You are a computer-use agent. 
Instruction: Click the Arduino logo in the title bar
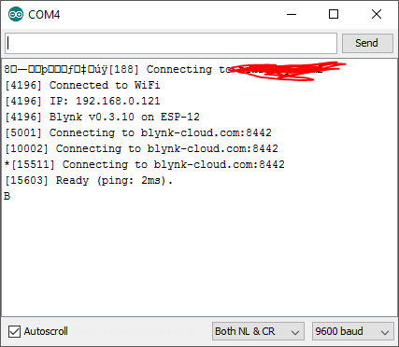[x=16, y=14]
